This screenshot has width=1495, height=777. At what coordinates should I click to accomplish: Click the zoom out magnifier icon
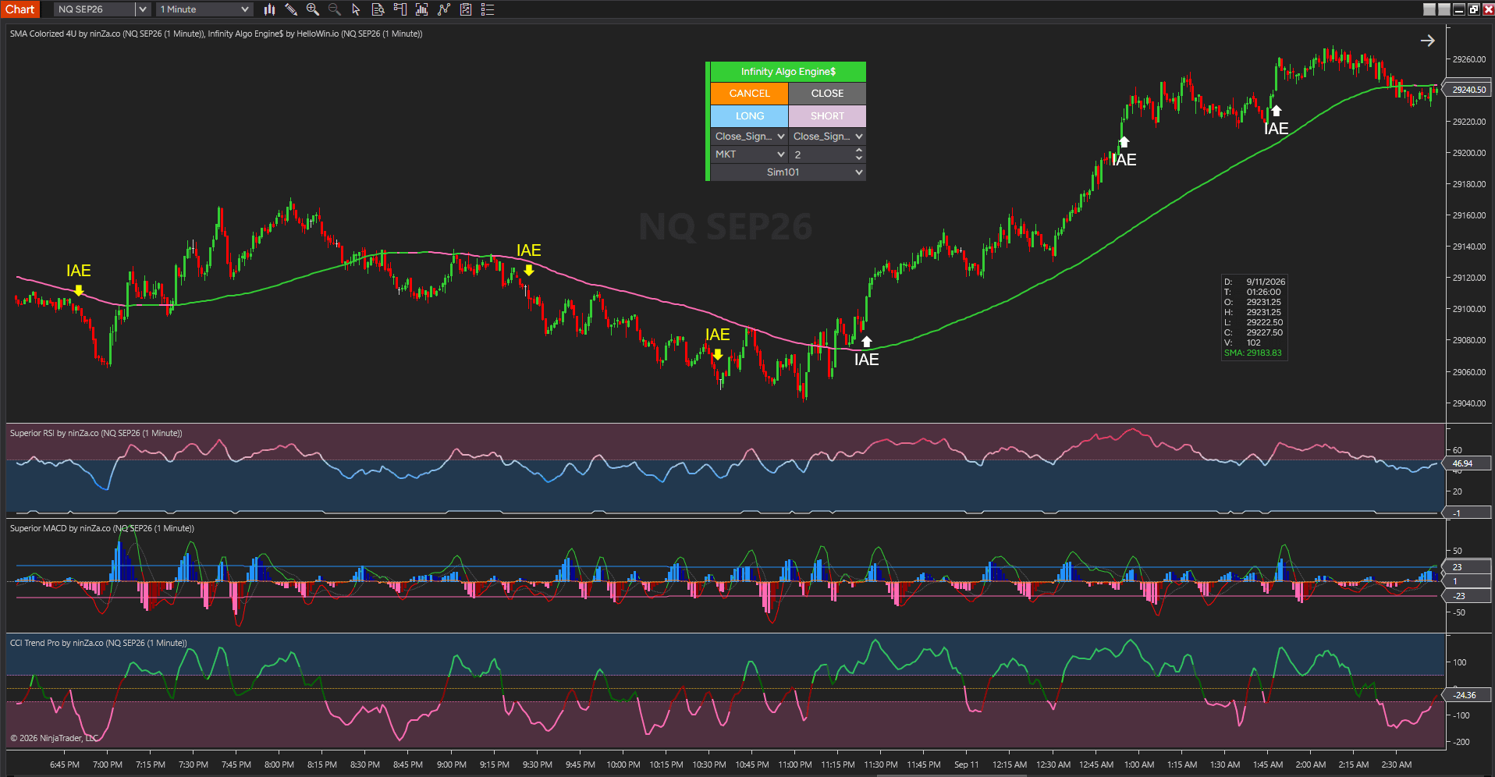coord(335,9)
